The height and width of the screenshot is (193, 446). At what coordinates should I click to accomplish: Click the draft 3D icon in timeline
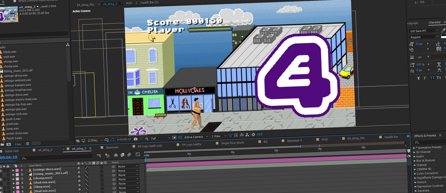tap(107, 155)
